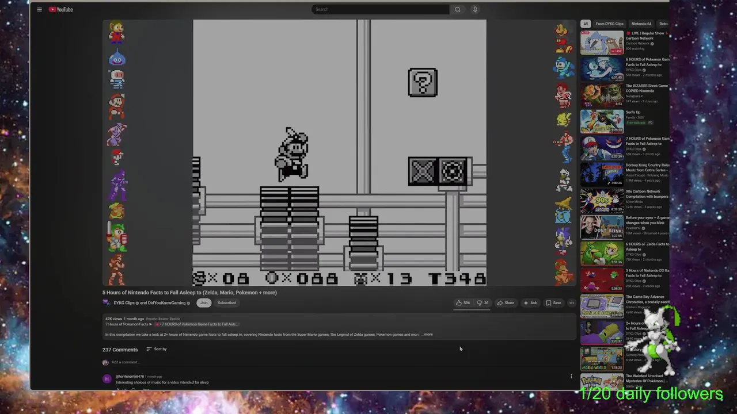
Task: Open the Share dialog
Action: pos(506,303)
